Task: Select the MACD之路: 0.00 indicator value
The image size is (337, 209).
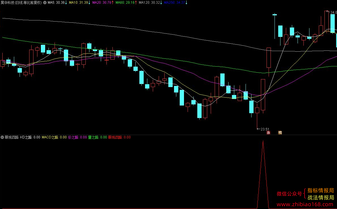Action: click(x=54, y=137)
